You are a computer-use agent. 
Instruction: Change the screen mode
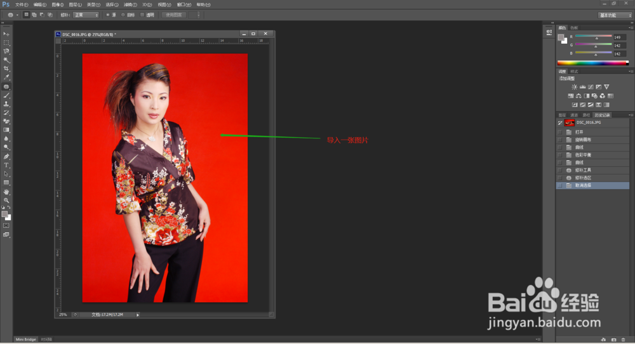(x=6, y=235)
